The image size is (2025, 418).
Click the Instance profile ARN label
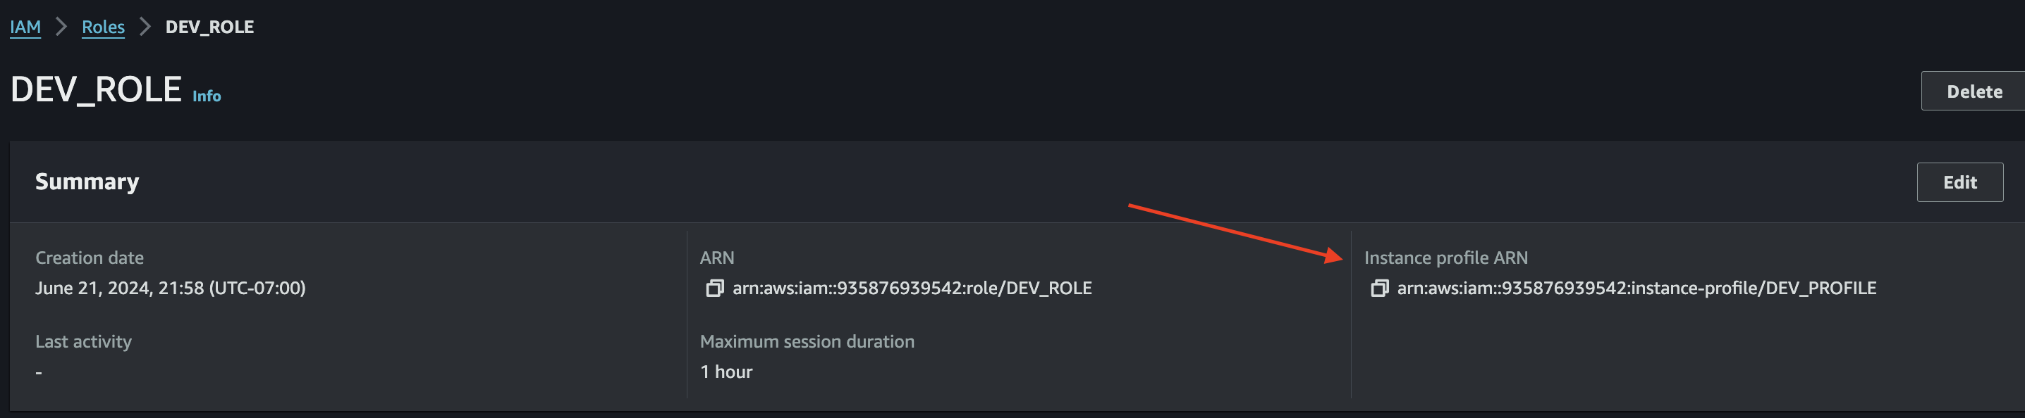(x=1445, y=258)
